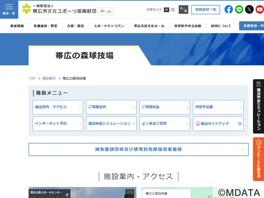Open 財団について navigation item
The height and width of the screenshot is (198, 264).
(x=221, y=26)
